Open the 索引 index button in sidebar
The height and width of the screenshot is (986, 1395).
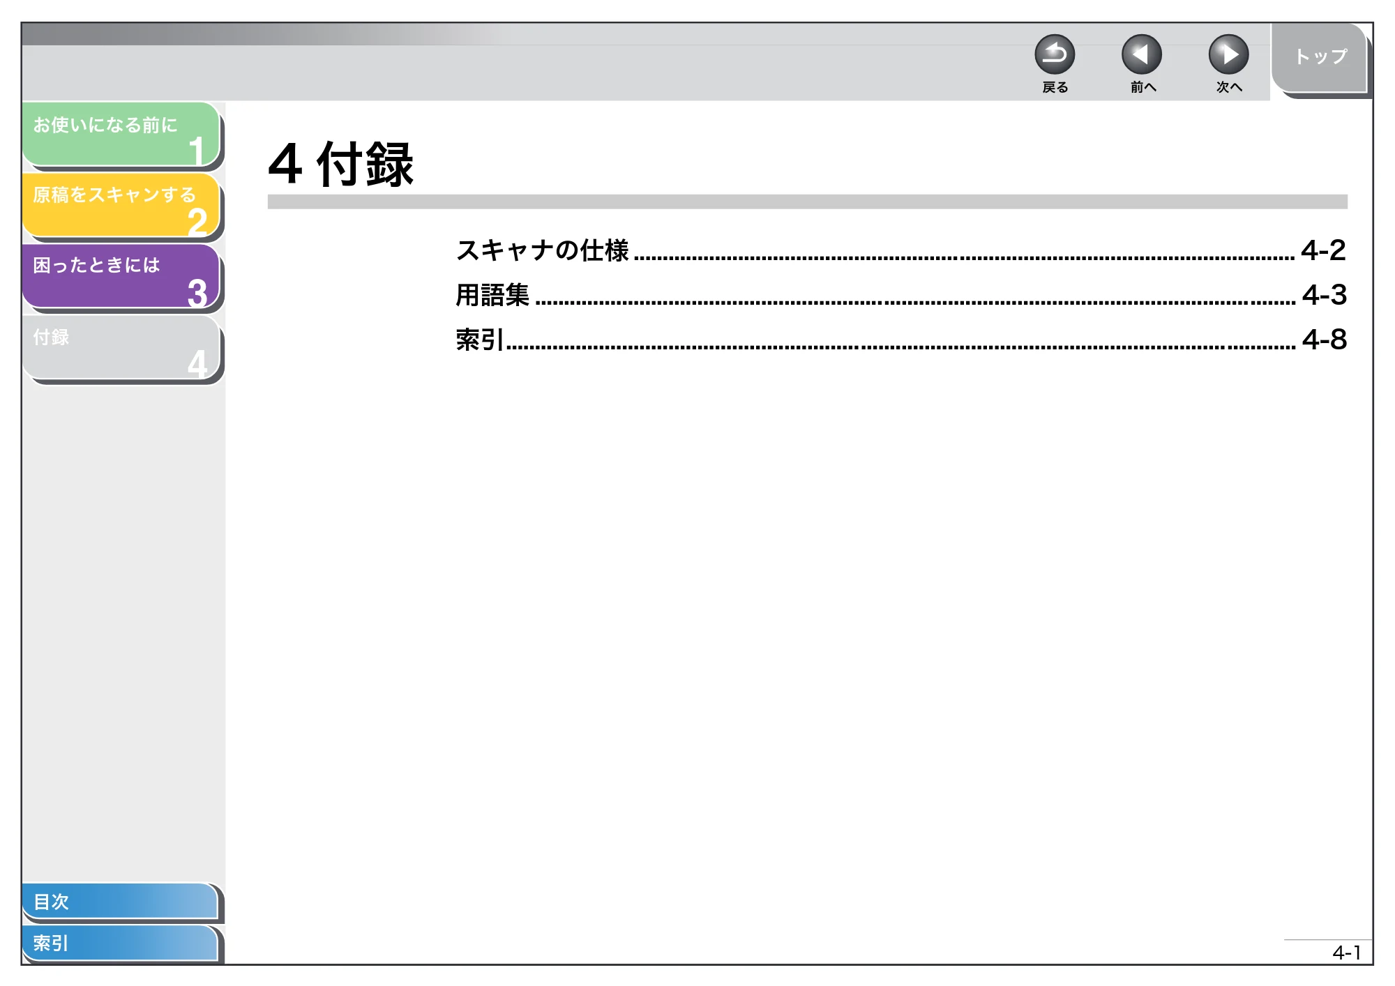point(120,943)
